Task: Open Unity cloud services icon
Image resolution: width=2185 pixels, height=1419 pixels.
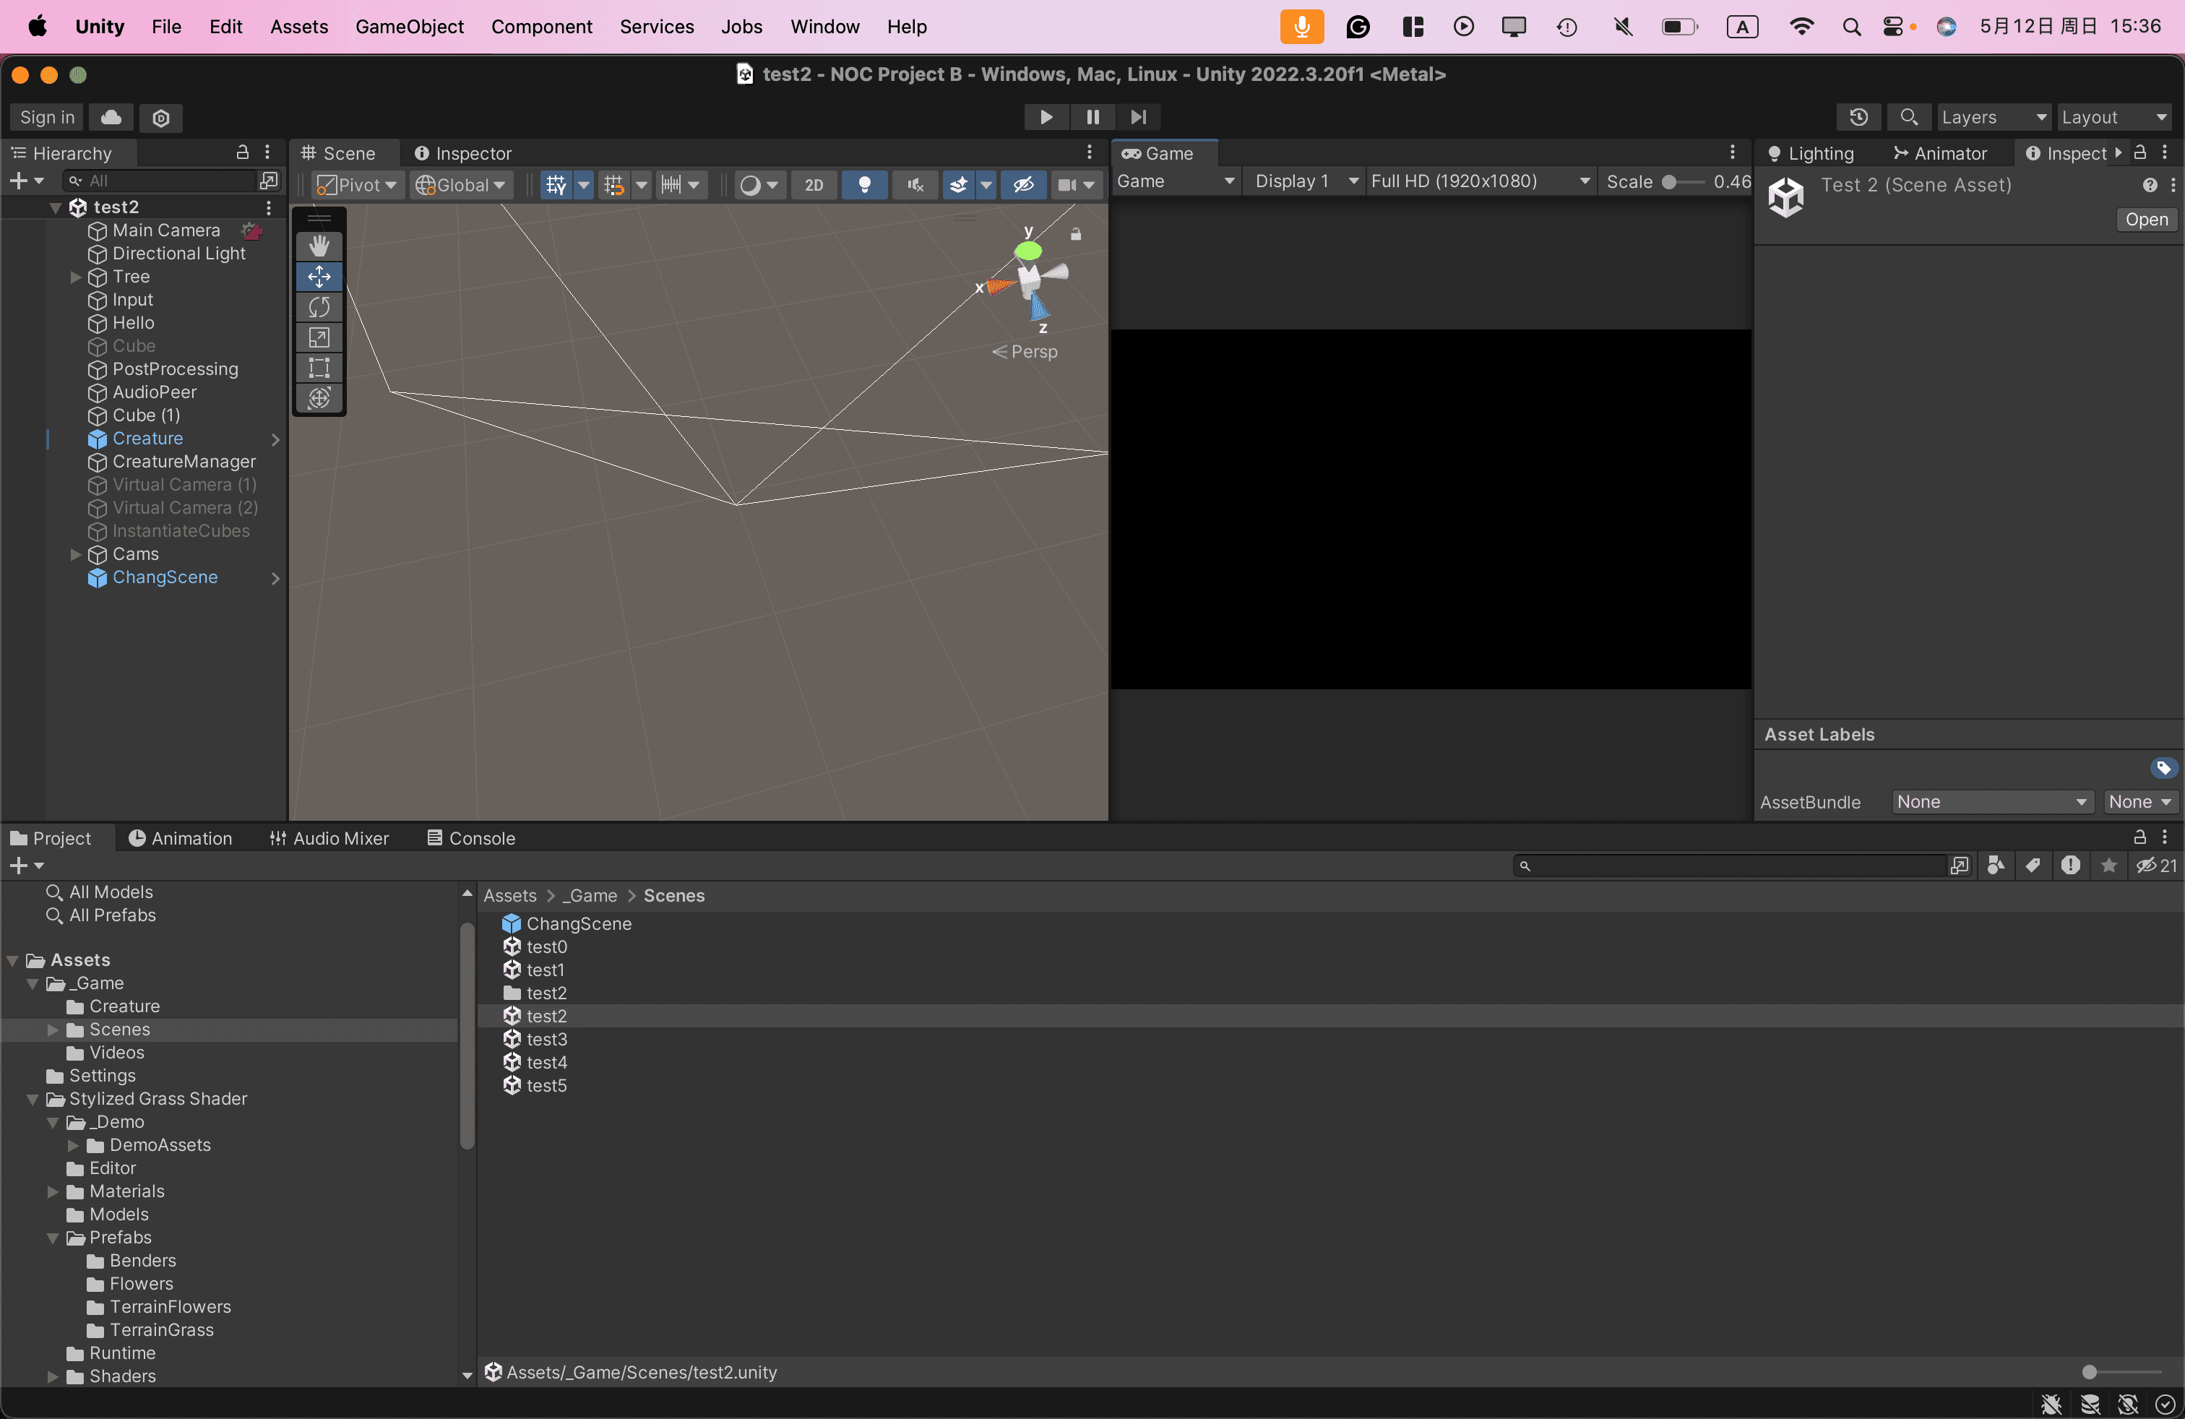Action: pos(111,118)
